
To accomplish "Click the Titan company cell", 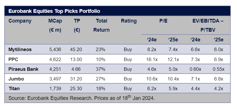I will pos(14,88).
